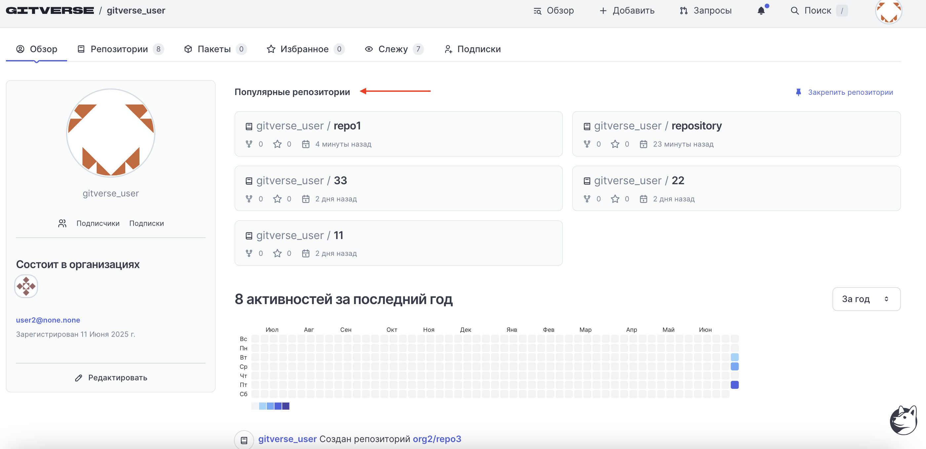926x449 pixels.
Task: Click the Подписчики link in profile card
Action: click(x=98, y=224)
